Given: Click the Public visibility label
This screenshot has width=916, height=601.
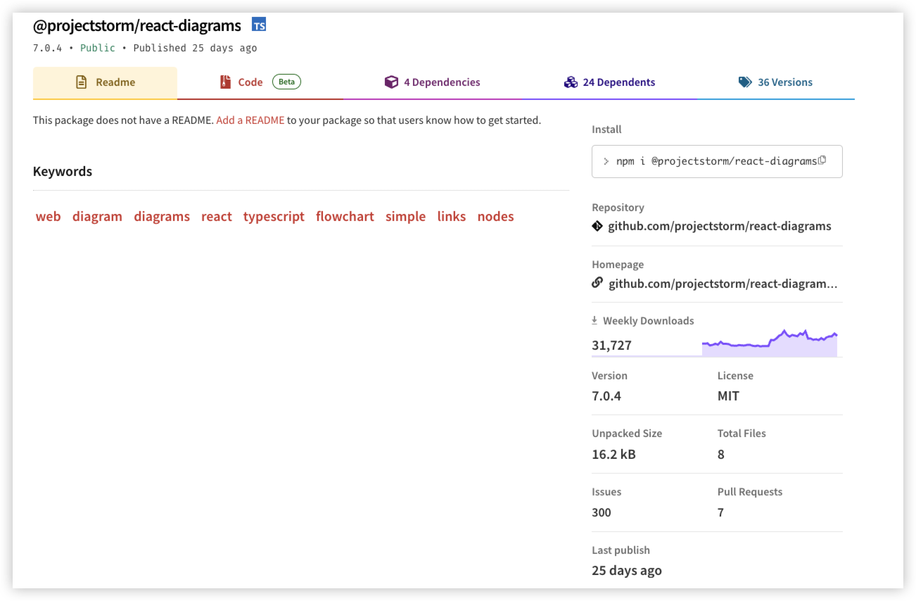Looking at the screenshot, I should click(x=98, y=49).
